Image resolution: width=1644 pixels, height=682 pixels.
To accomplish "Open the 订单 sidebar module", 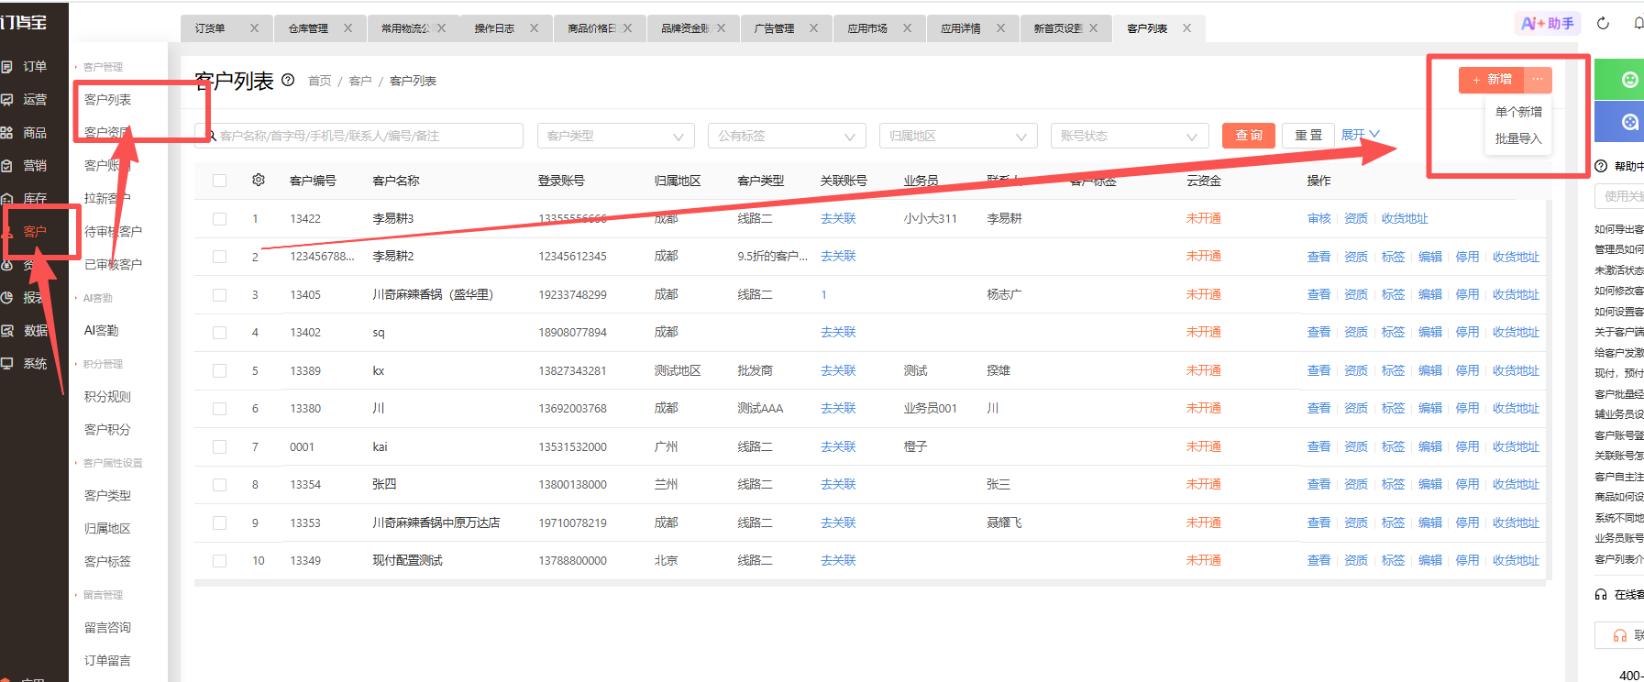I will pos(34,67).
